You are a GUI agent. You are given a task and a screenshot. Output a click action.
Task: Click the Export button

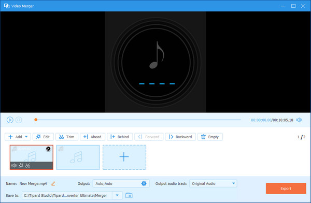(x=286, y=189)
